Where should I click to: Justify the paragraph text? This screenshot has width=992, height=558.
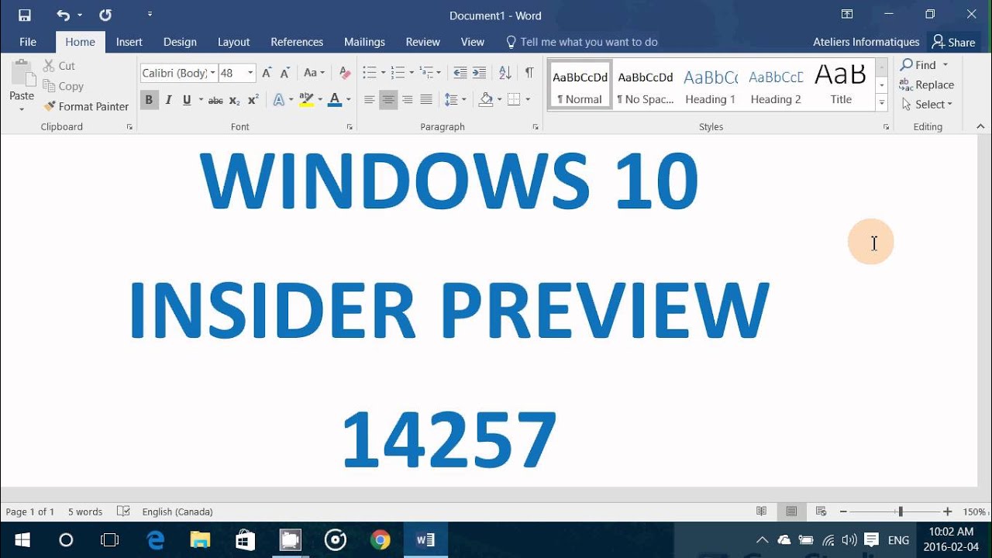coord(425,100)
